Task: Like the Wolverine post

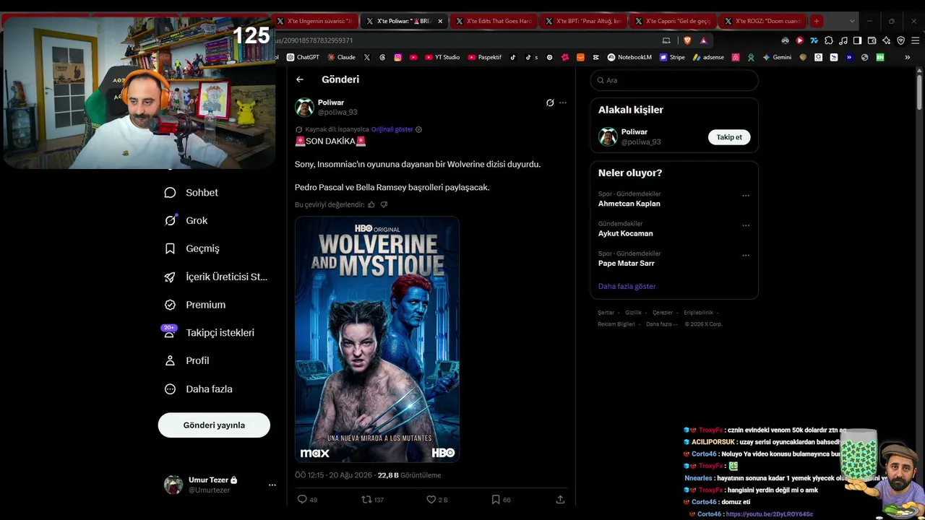Action: (x=431, y=499)
